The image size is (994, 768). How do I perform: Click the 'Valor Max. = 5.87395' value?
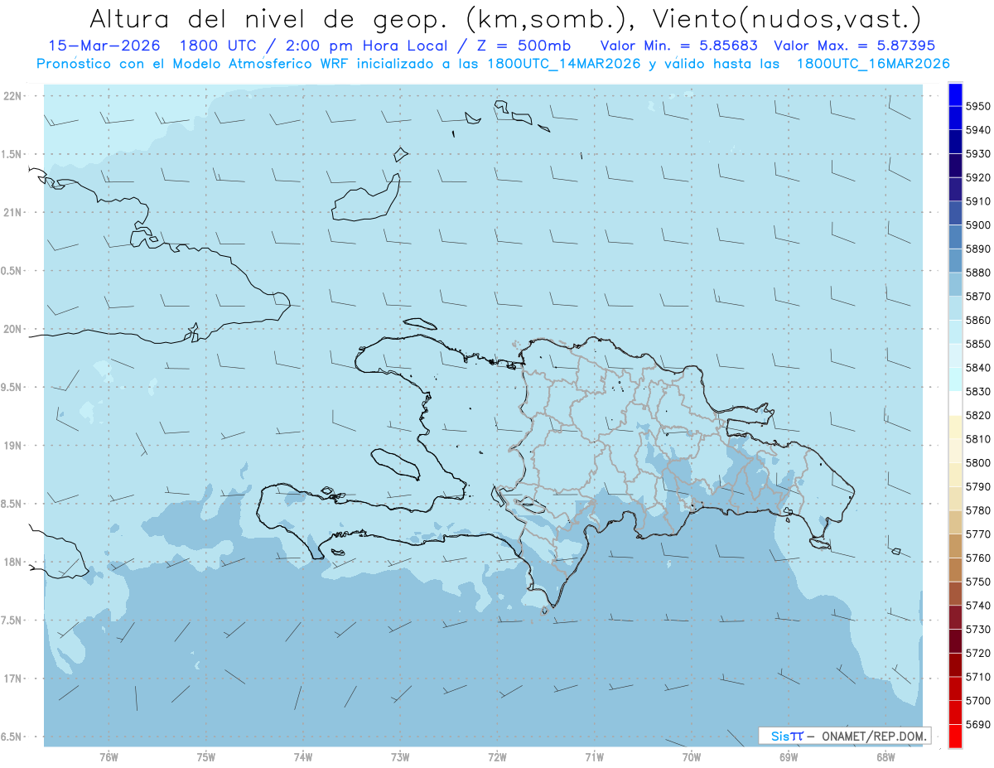(855, 46)
